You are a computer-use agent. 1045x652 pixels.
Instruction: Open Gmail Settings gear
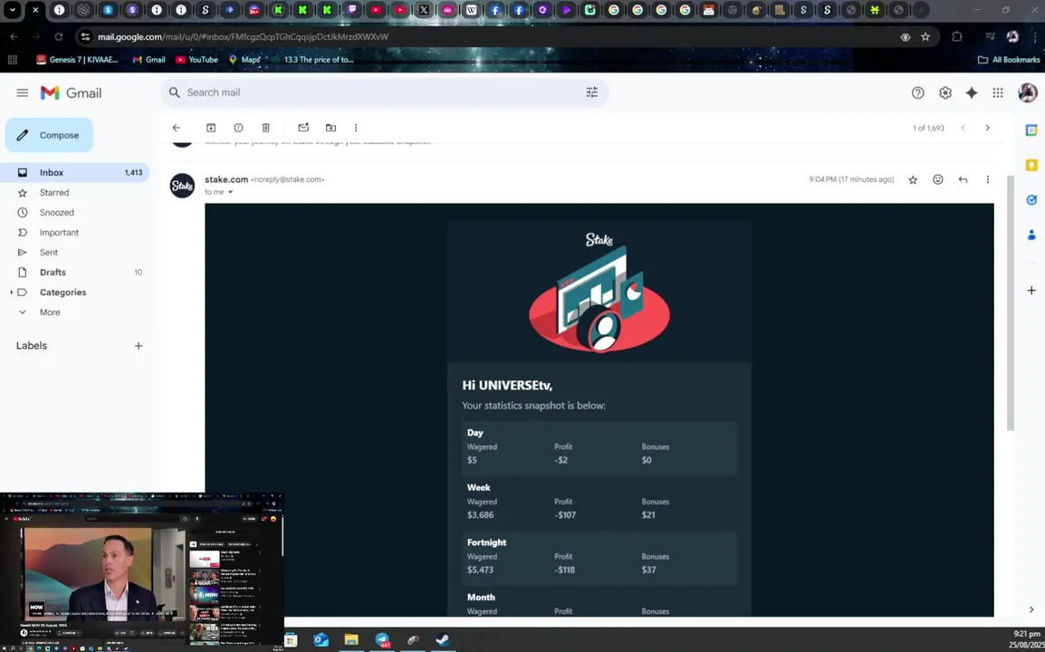click(x=945, y=92)
